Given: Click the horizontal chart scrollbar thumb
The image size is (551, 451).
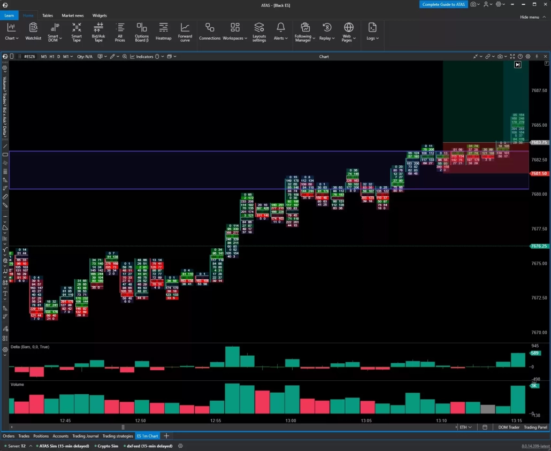Looking at the screenshot, I should [x=123, y=427].
